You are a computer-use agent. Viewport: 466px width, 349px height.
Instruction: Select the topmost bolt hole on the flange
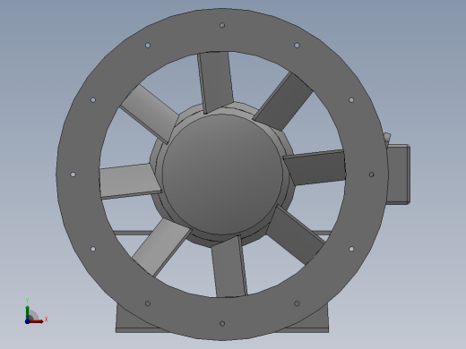tap(222, 25)
